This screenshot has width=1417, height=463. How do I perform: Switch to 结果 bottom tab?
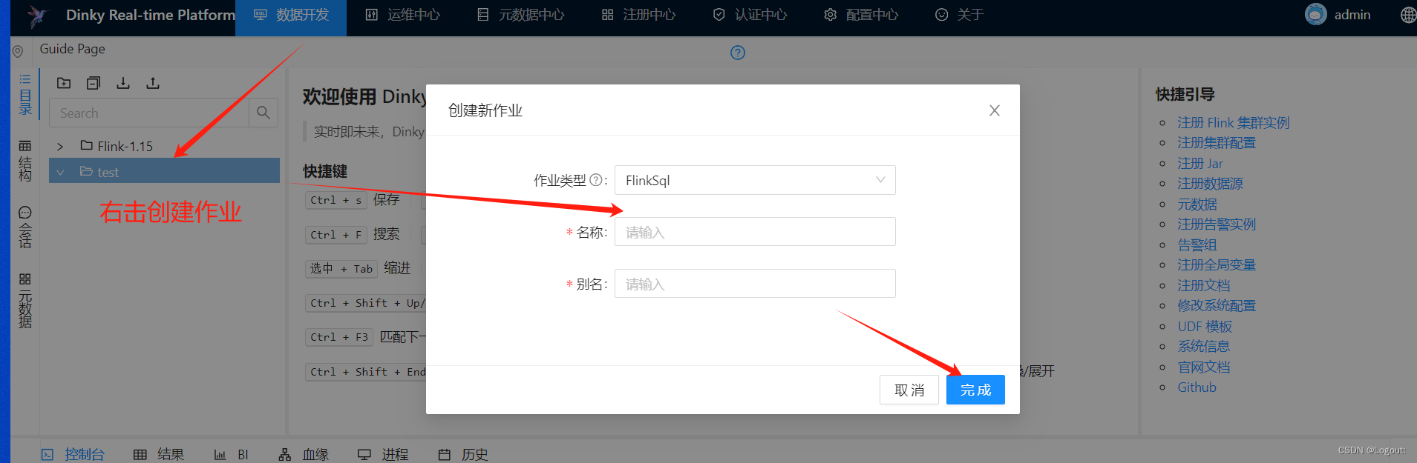158,454
